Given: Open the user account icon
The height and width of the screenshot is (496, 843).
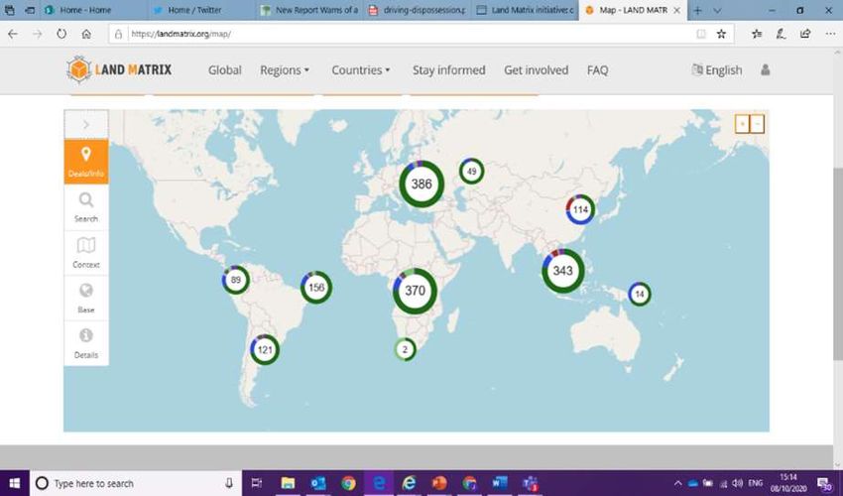Looking at the screenshot, I should tap(765, 70).
